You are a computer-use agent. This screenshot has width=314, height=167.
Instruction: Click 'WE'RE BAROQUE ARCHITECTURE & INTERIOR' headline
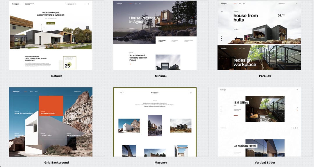tap(51, 14)
